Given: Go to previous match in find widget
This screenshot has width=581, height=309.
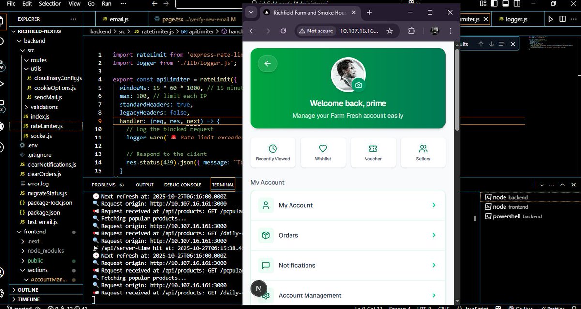Looking at the screenshot, I should (481, 44).
